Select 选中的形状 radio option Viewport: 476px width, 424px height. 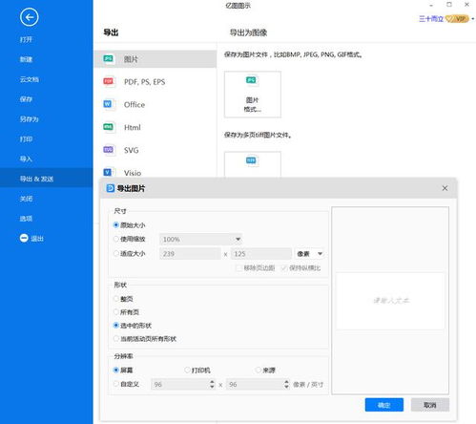click(115, 326)
